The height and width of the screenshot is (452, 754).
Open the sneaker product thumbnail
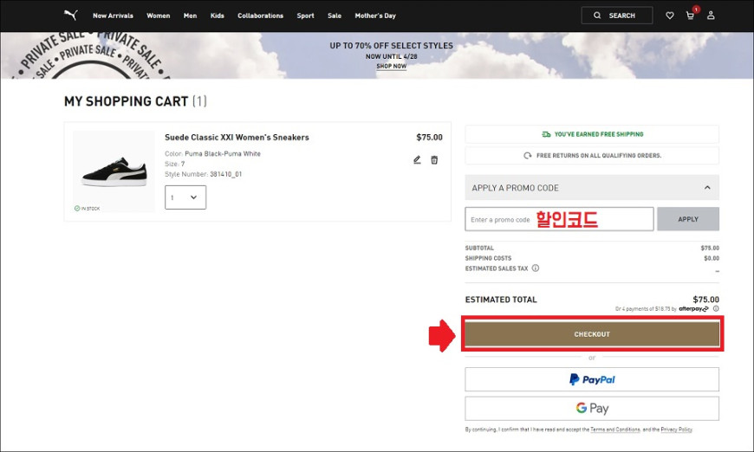click(114, 171)
